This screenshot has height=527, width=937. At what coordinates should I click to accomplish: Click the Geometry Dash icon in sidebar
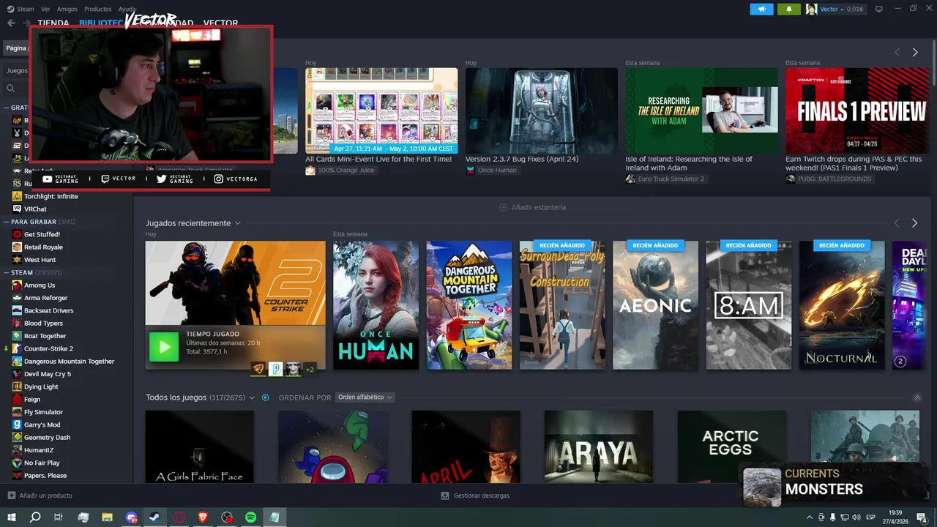pos(17,438)
